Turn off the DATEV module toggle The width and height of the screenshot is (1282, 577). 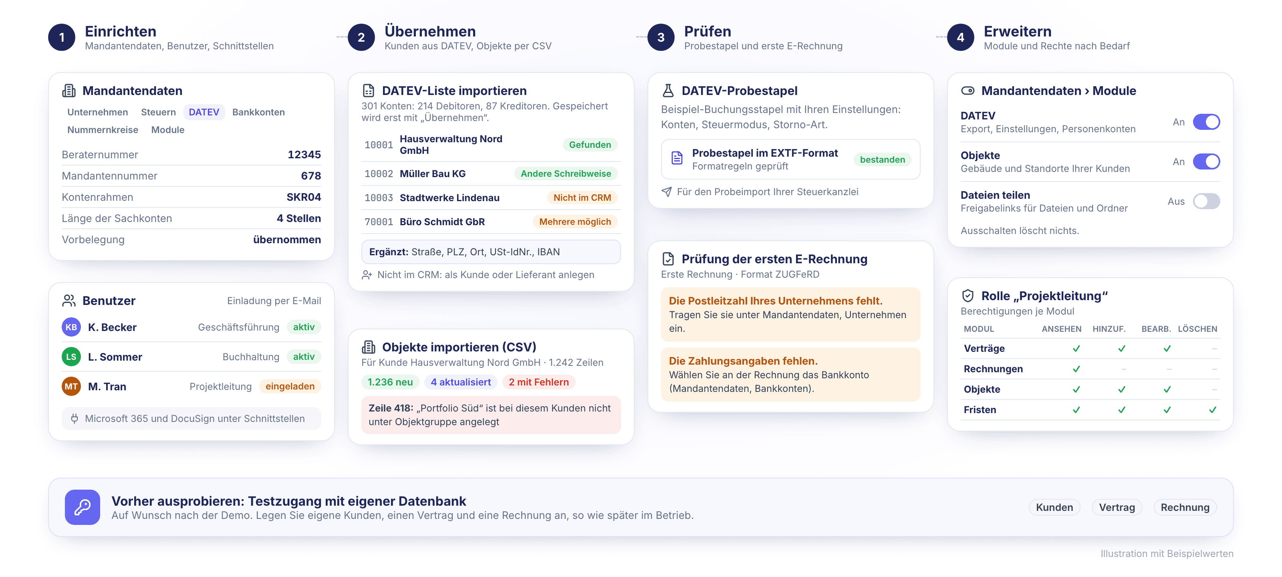coord(1206,122)
